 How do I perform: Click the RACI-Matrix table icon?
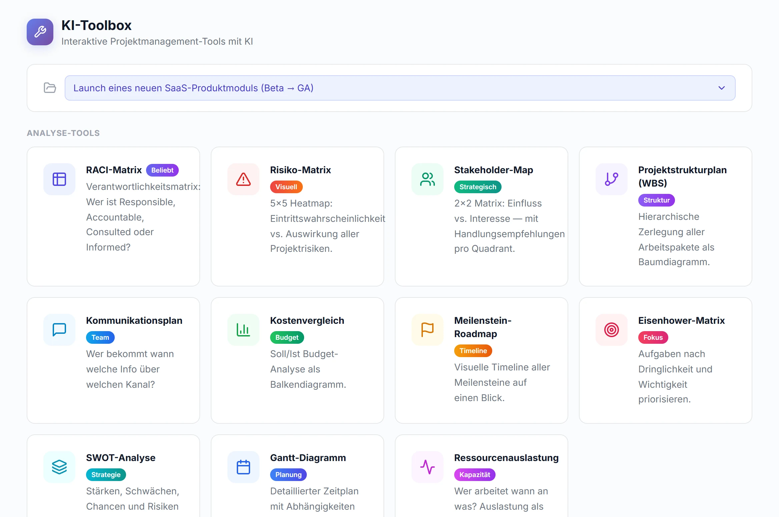click(x=59, y=179)
